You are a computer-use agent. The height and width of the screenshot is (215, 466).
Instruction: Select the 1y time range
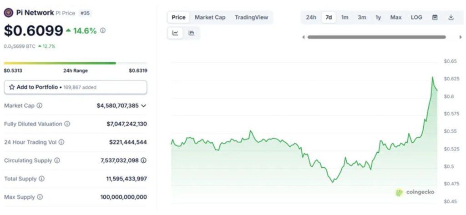pos(378,17)
